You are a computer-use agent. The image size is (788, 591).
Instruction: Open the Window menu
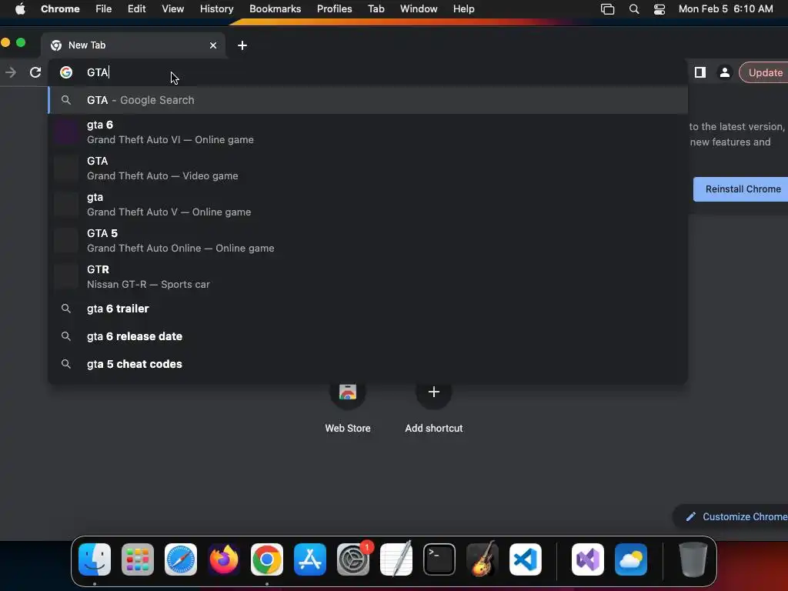419,9
